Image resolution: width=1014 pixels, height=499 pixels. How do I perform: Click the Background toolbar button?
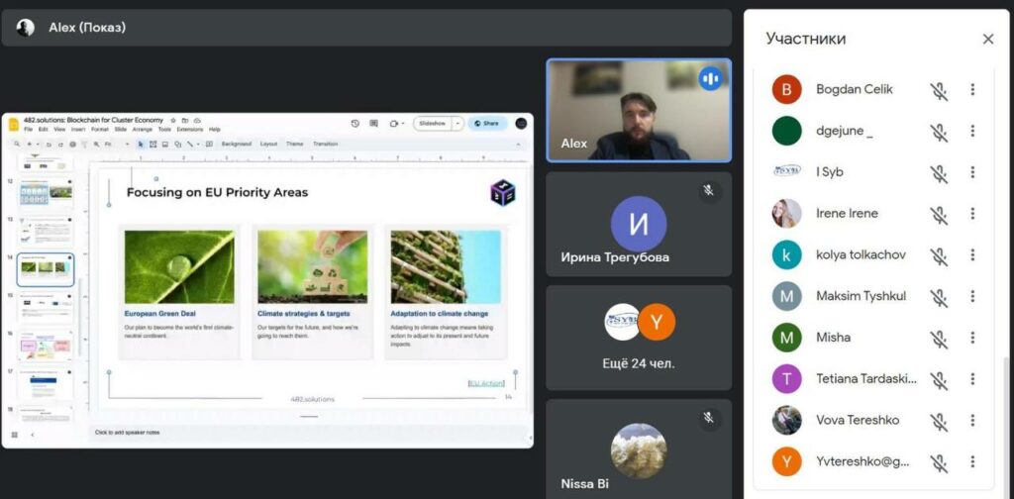click(x=236, y=145)
